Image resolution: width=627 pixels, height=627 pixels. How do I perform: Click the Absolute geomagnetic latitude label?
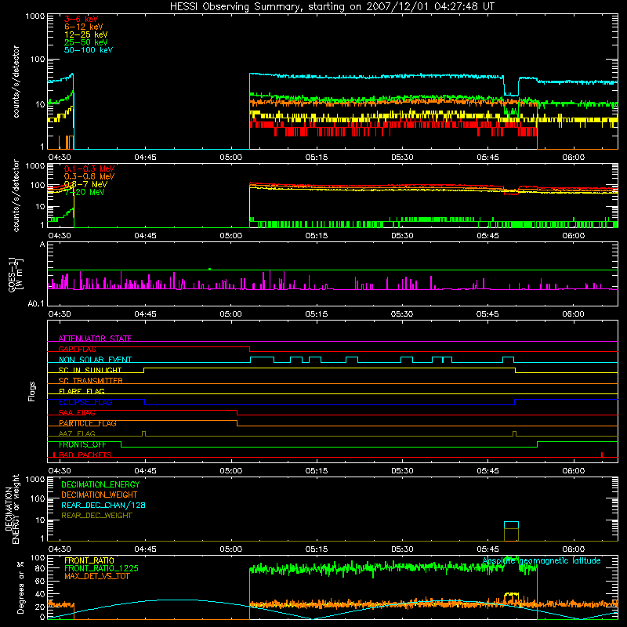point(542,560)
